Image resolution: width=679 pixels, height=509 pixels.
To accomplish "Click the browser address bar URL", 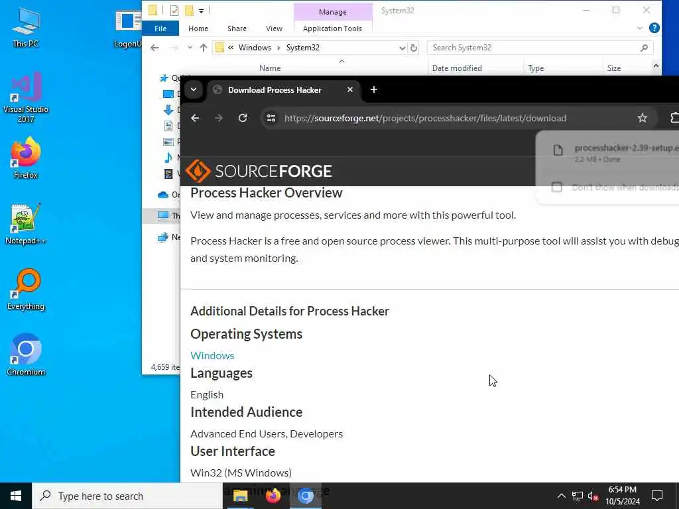I will click(425, 118).
